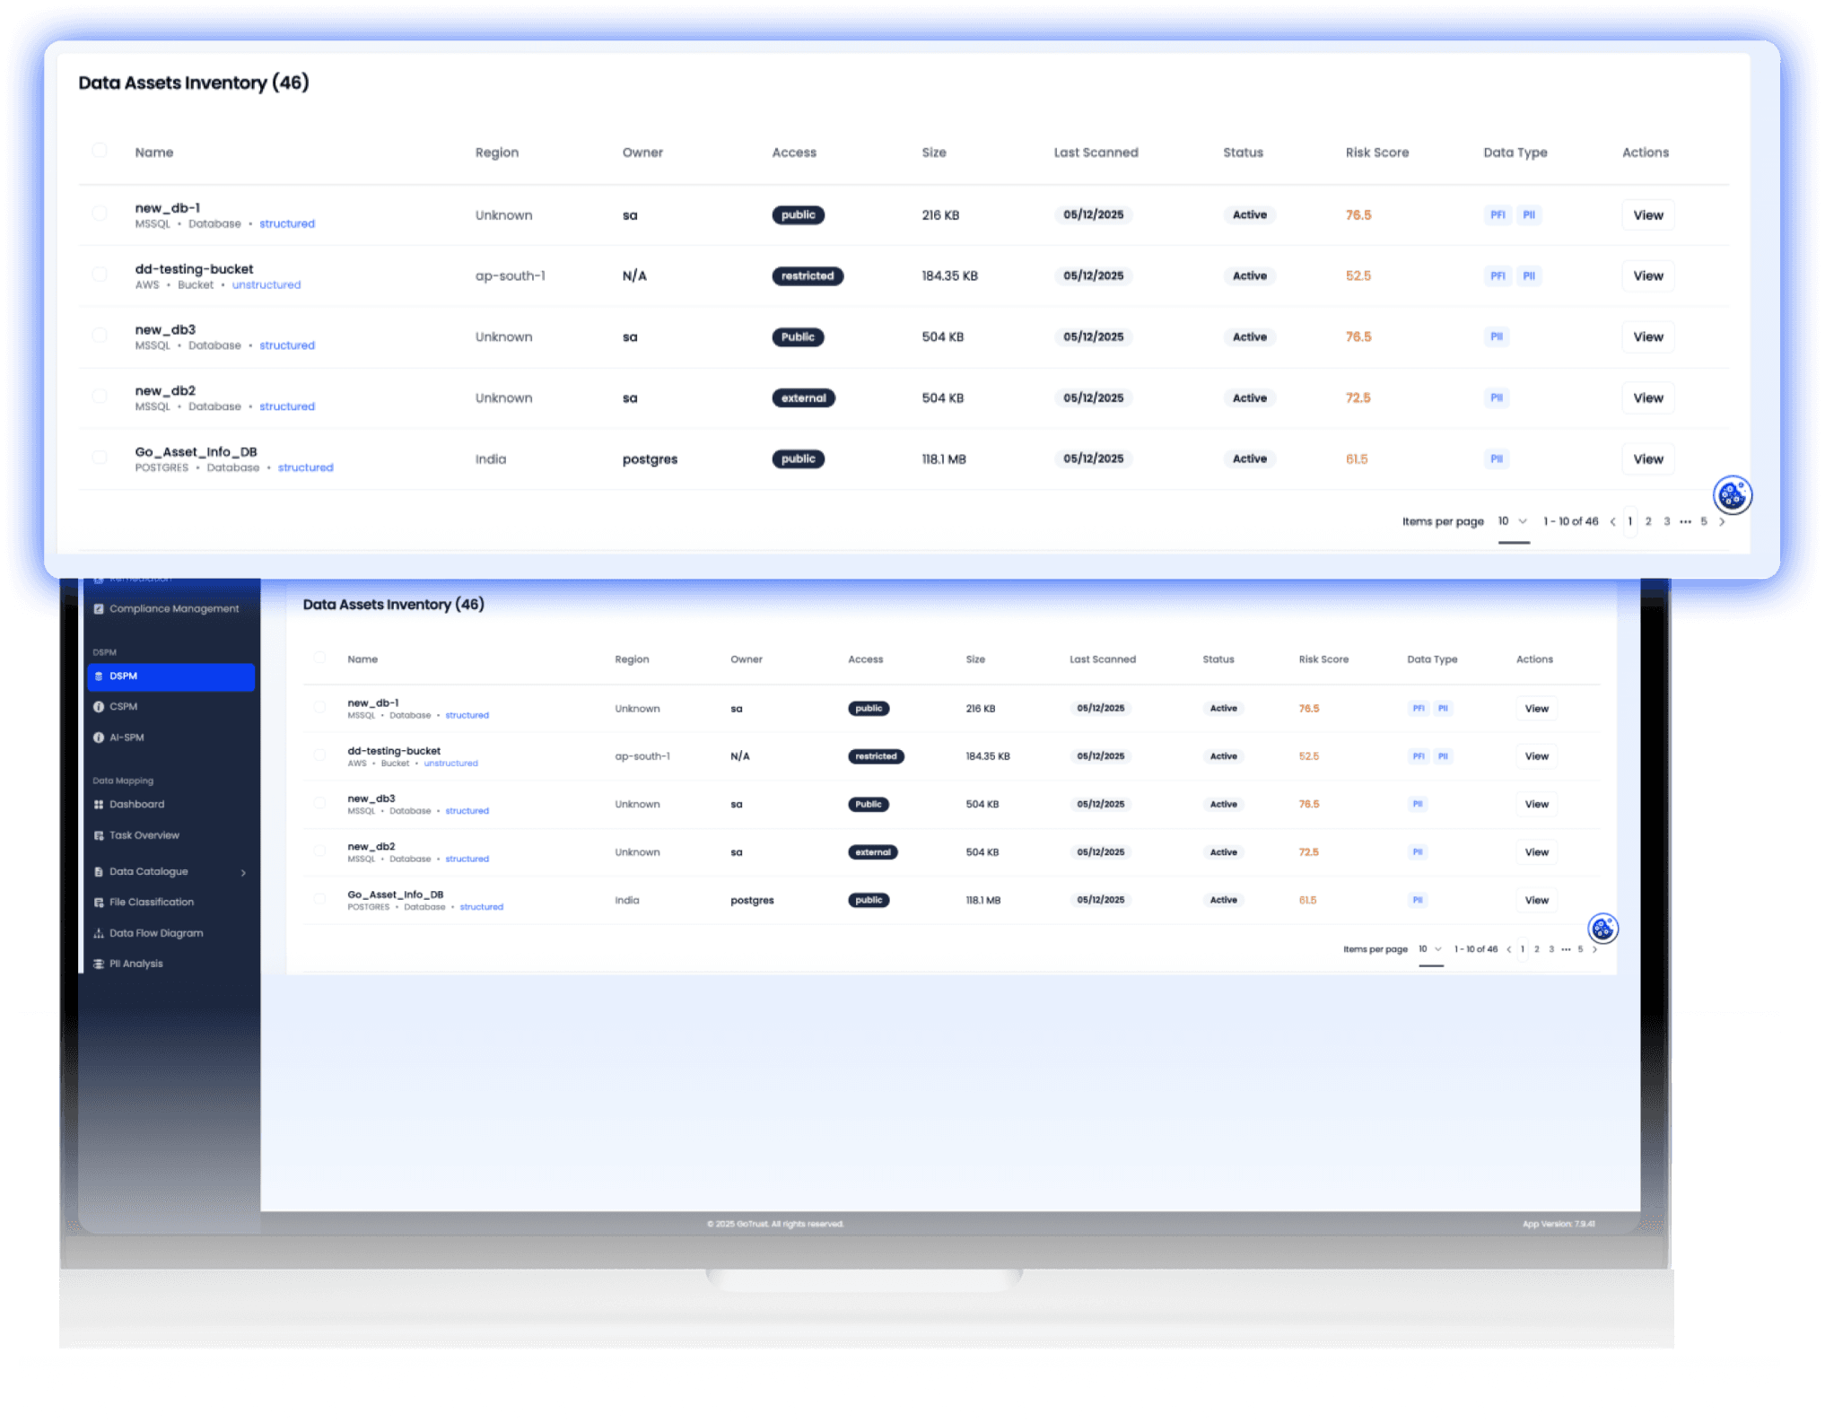Screen dimensions: 1825x1423
Task: Go to page 2 in enlarged panel pagination
Action: tap(1648, 521)
